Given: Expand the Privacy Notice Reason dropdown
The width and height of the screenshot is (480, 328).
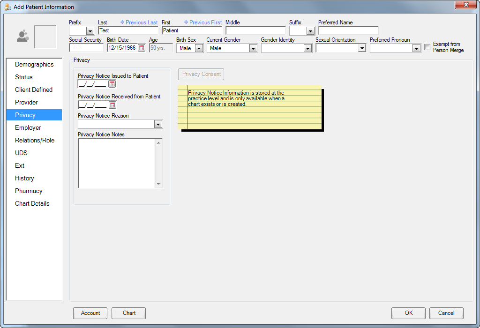Looking at the screenshot, I should pos(158,124).
